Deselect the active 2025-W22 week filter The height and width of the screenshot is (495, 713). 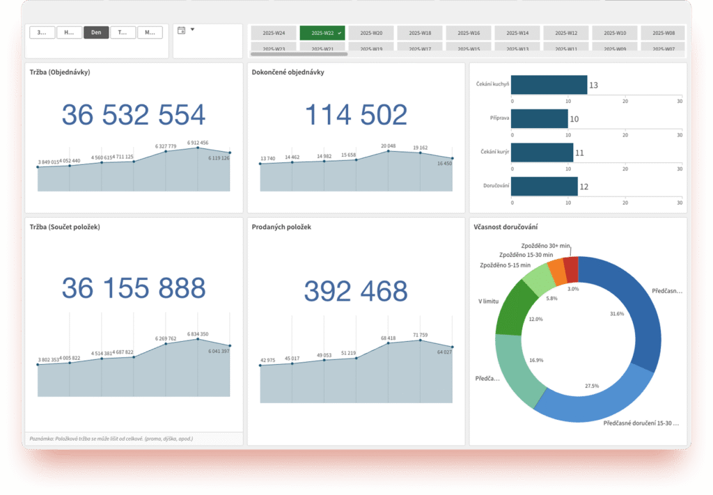pos(322,33)
